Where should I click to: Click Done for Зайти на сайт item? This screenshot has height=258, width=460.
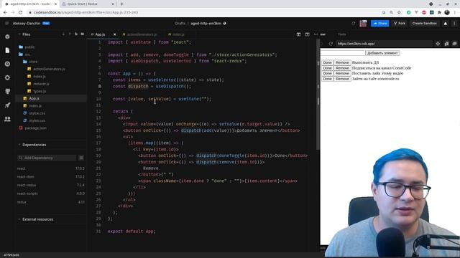[328, 79]
